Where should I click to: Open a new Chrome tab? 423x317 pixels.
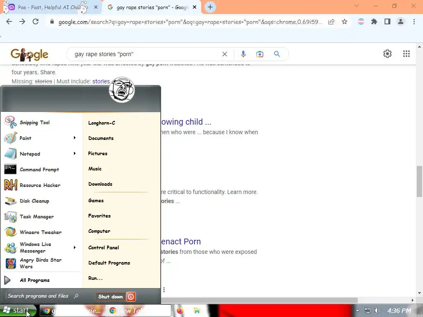[x=210, y=7]
